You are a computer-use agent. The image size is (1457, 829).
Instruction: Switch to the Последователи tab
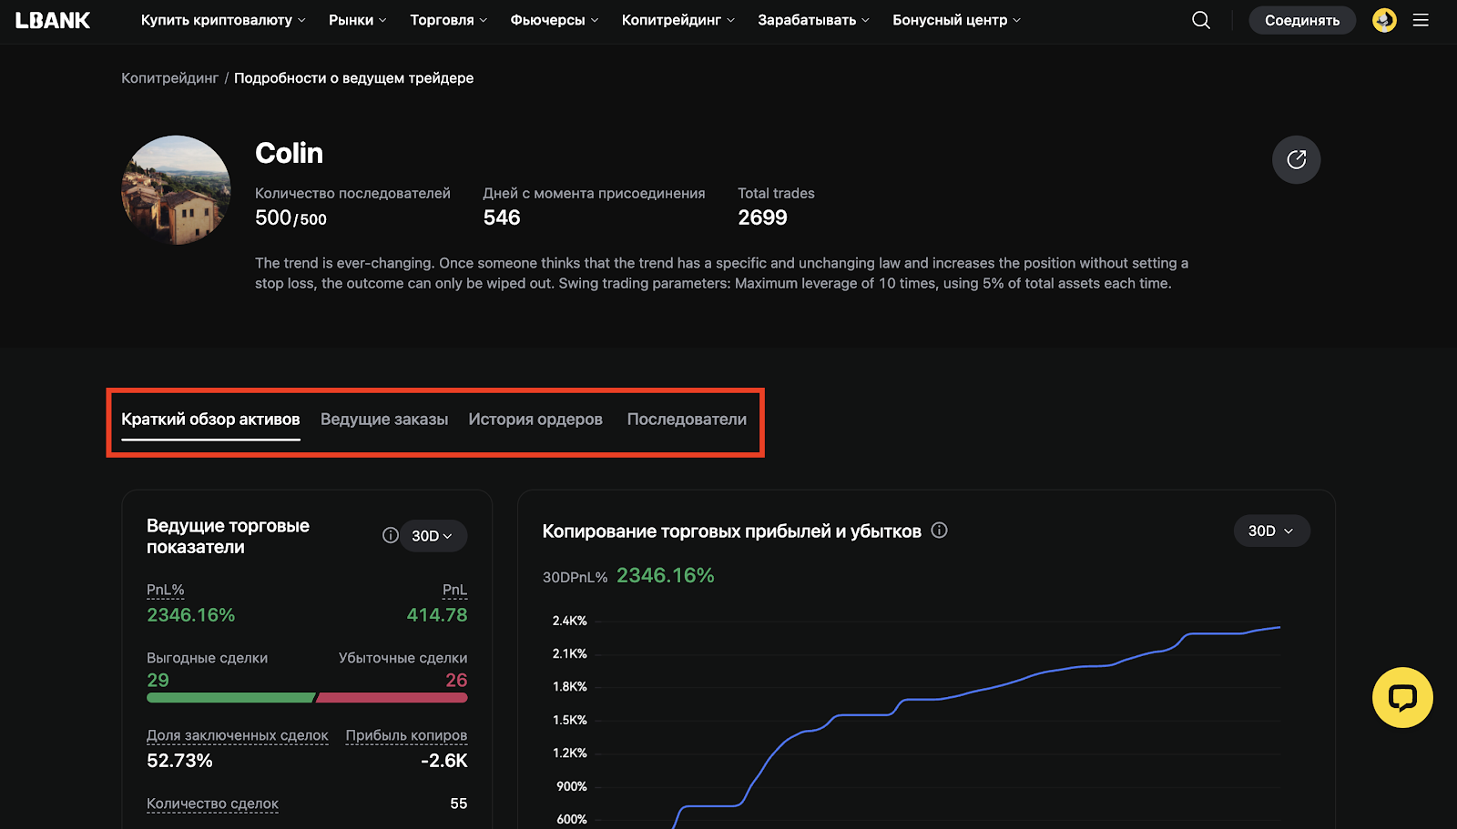(687, 420)
